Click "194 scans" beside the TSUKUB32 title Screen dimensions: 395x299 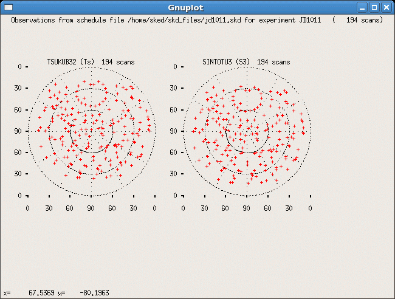point(118,62)
